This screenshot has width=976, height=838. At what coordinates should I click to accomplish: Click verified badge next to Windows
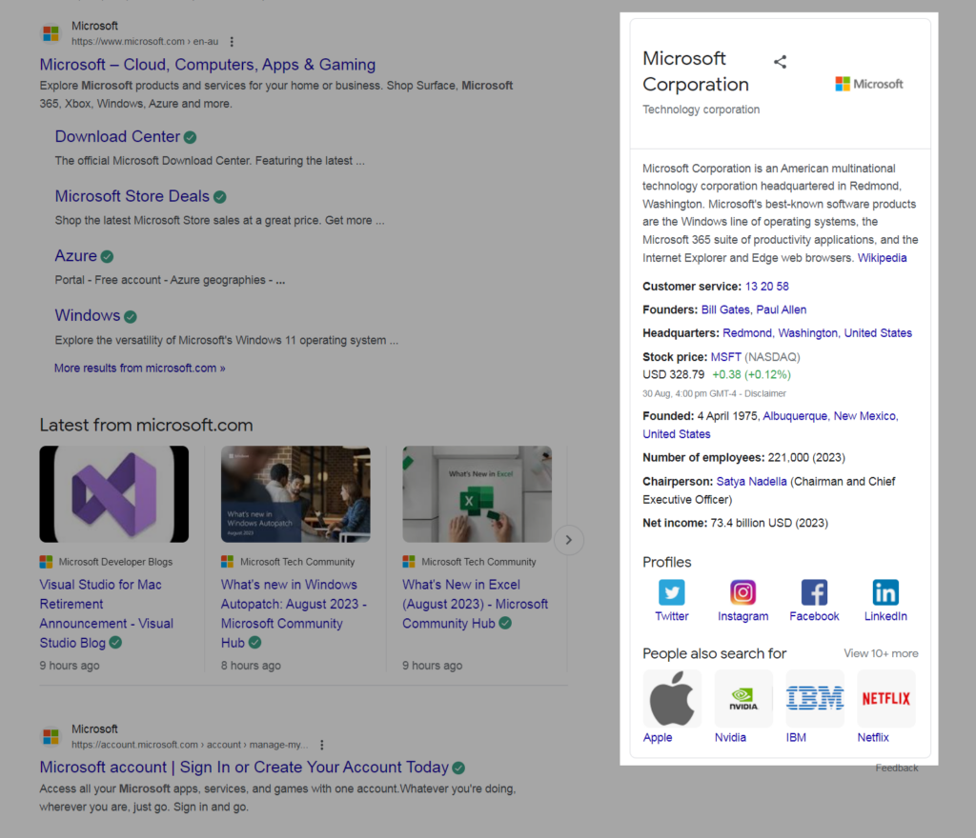(130, 317)
